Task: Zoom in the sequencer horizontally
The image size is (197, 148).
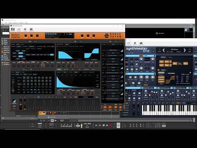Action: tap(44, 120)
